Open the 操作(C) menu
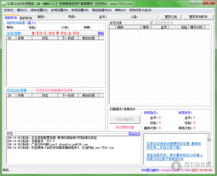Image resolution: width=217 pixels, height=176 pixels. 22,10
